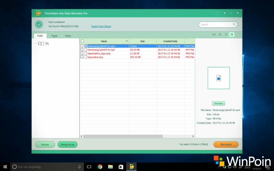
Task: Sort by the Name column header
Action: [104, 41]
